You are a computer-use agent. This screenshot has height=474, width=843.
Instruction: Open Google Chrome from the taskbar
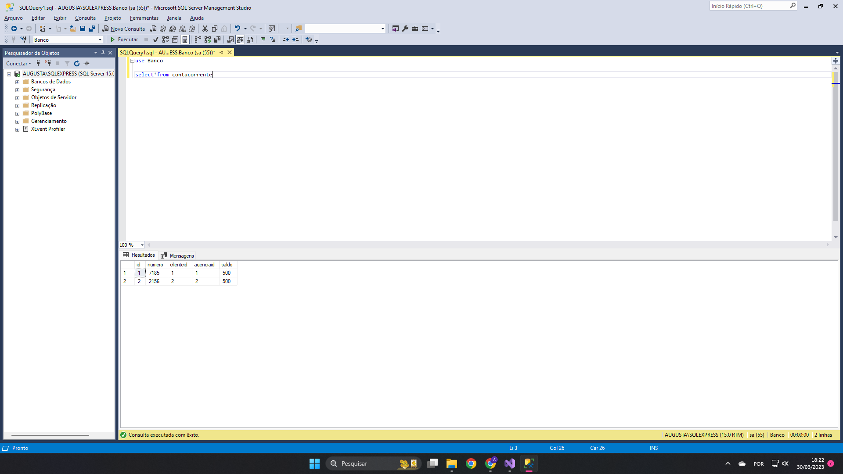tap(471, 463)
